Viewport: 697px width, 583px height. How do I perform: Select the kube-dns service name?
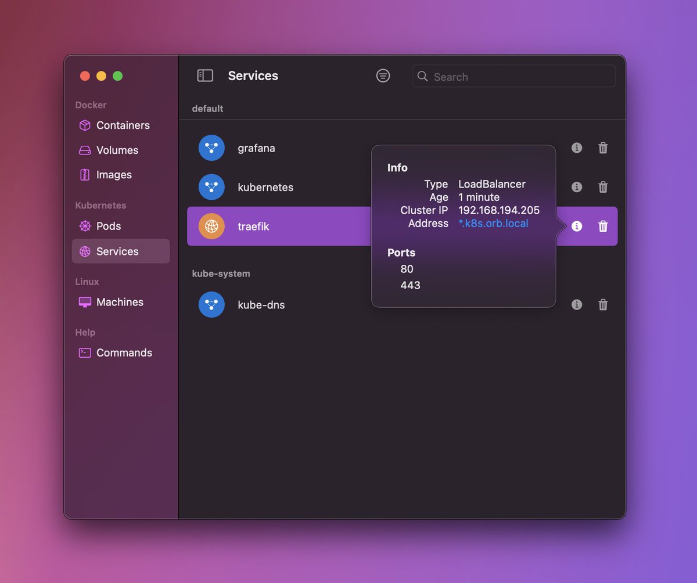pyautogui.click(x=261, y=304)
